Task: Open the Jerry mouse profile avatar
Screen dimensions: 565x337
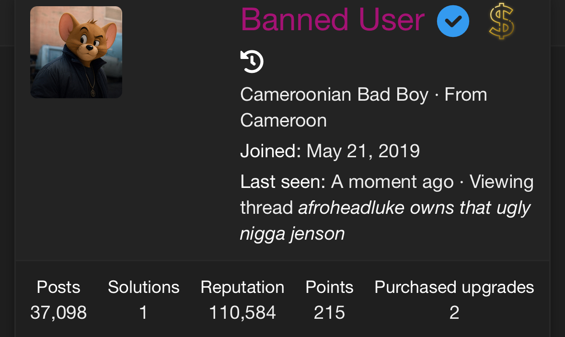Action: point(76,52)
